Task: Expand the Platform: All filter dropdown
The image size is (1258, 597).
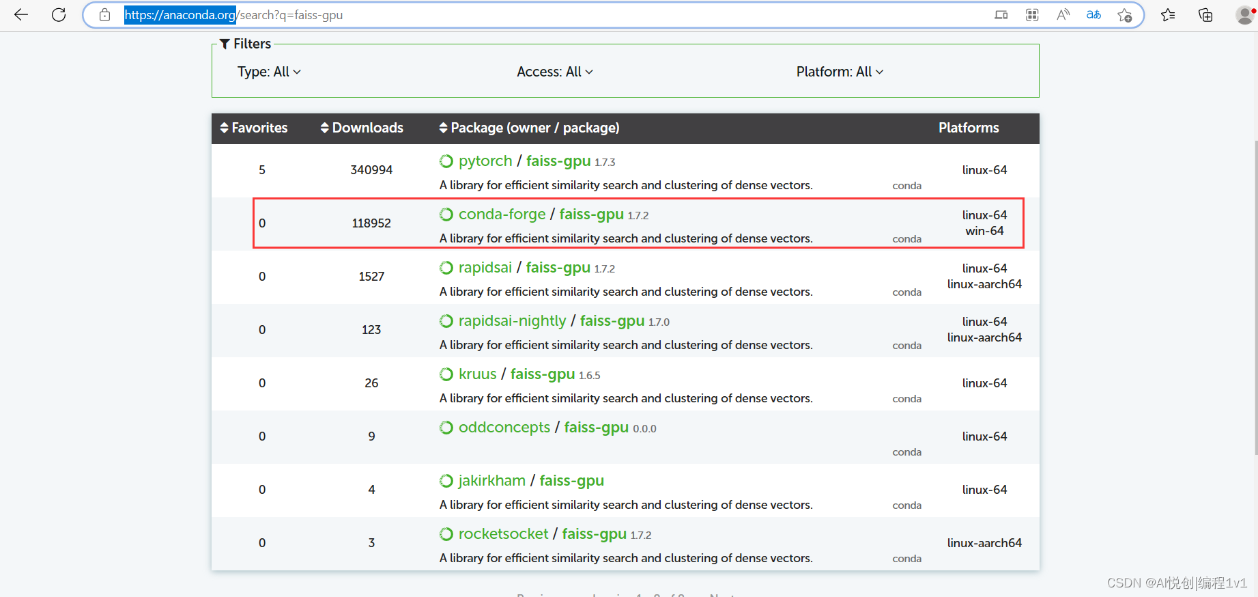Action: tap(840, 72)
